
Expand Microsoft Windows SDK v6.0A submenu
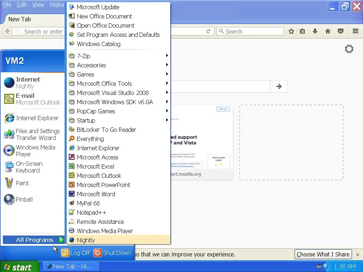(x=118, y=102)
